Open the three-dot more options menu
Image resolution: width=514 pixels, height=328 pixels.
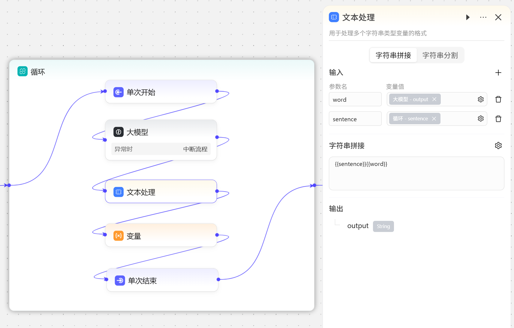(x=483, y=17)
